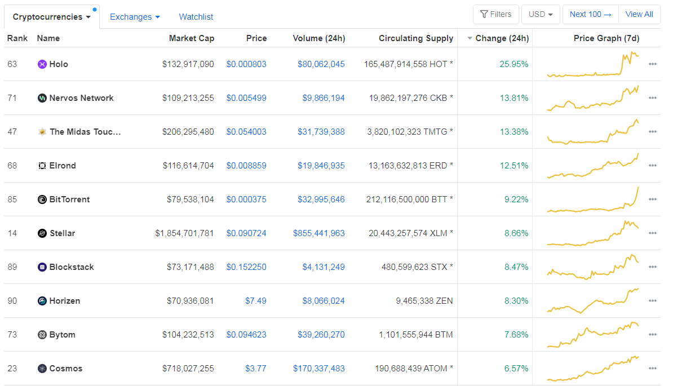Click Holo change value 25.95%
Image resolution: width=673 pixels, height=386 pixels.
[513, 64]
